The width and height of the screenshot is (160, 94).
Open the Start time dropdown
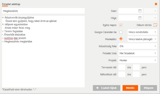coord(150,11)
